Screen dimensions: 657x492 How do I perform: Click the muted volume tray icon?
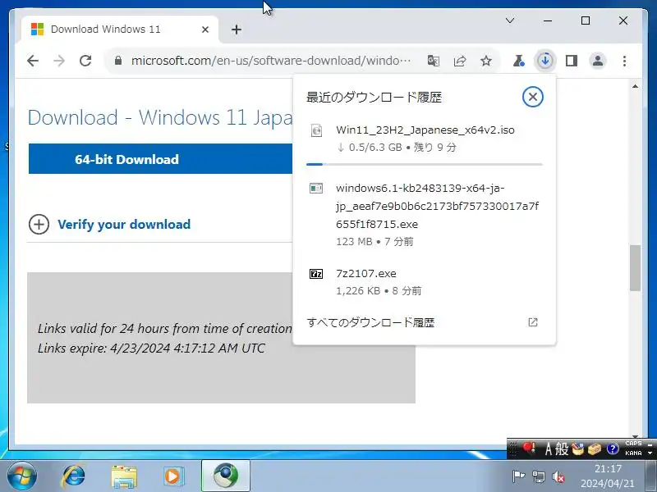click(x=558, y=476)
